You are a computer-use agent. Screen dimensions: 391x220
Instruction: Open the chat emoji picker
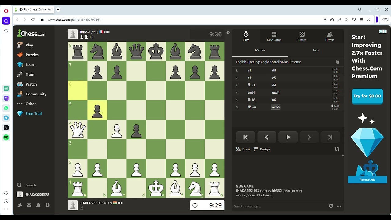(x=331, y=206)
